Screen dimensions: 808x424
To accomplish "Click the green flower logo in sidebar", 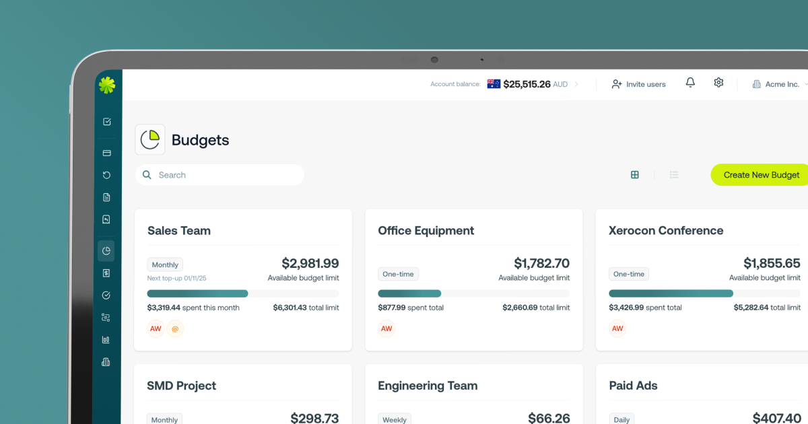I will click(x=107, y=85).
